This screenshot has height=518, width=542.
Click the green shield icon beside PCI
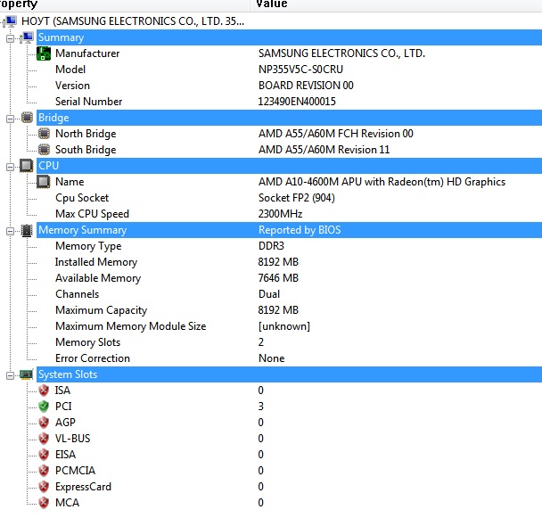click(x=44, y=407)
